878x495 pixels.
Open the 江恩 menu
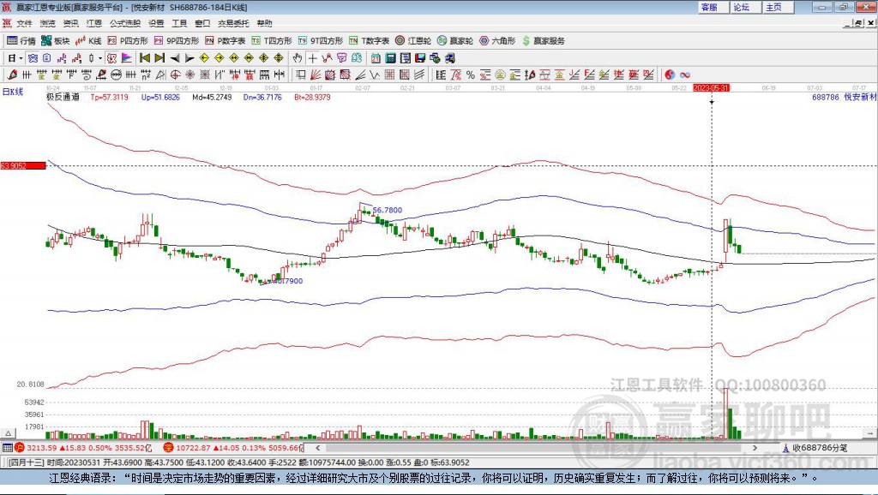tap(94, 23)
